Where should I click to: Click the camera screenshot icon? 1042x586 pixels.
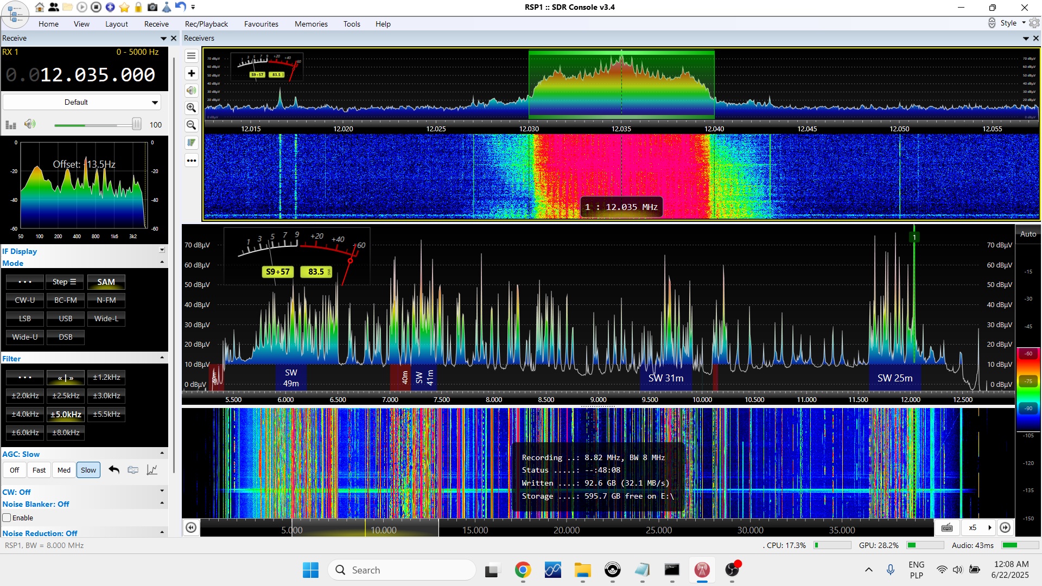coord(153,7)
